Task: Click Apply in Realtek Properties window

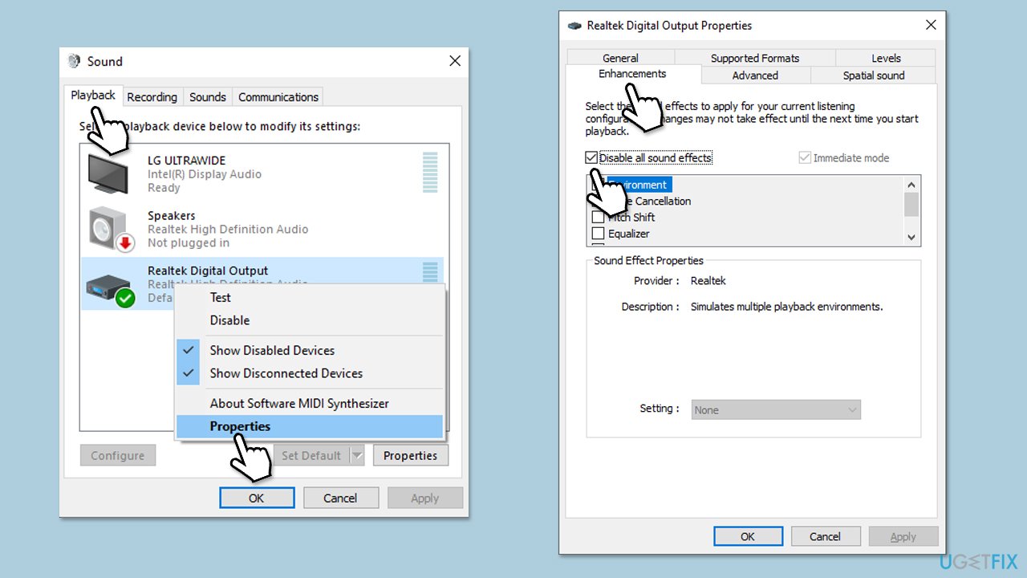Action: tap(903, 536)
